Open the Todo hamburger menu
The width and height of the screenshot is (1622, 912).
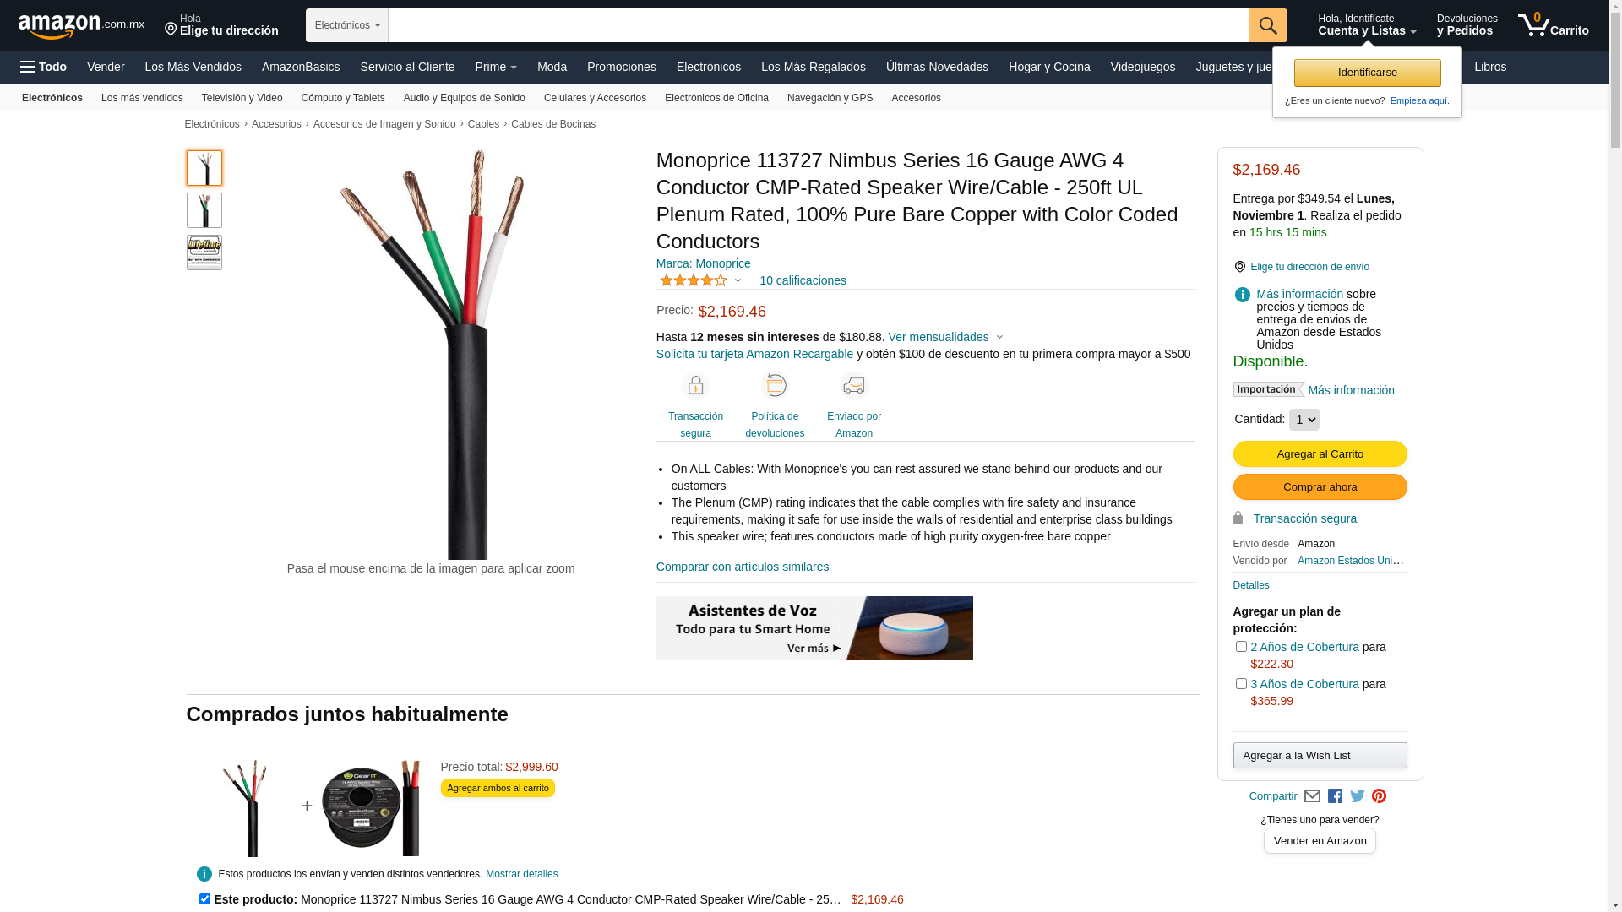click(43, 67)
